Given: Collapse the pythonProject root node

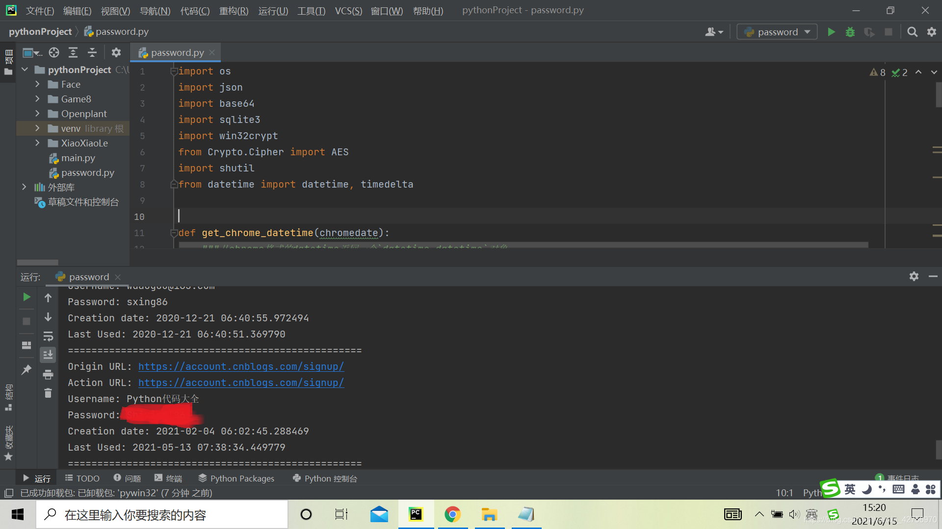Looking at the screenshot, I should pos(25,70).
